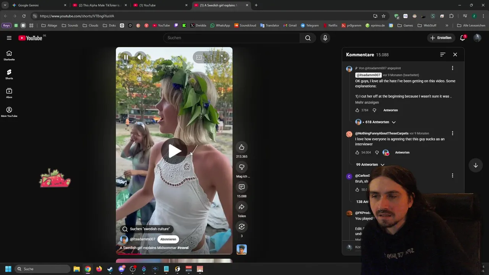Show more bookmarks with the chevron
This screenshot has width=489, height=275.
tap(447, 26)
